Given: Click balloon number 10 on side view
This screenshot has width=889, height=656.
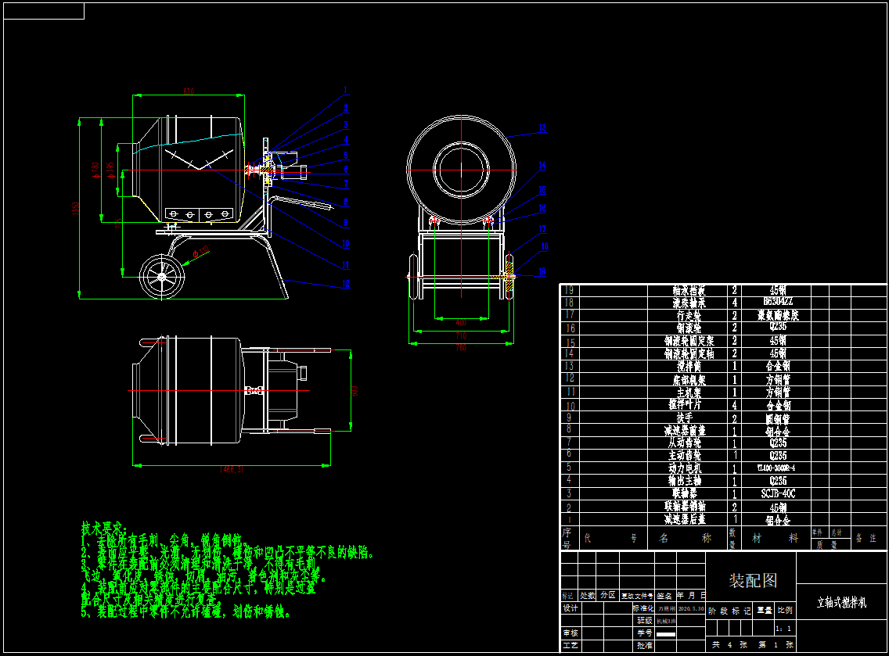Looking at the screenshot, I should tap(346, 244).
